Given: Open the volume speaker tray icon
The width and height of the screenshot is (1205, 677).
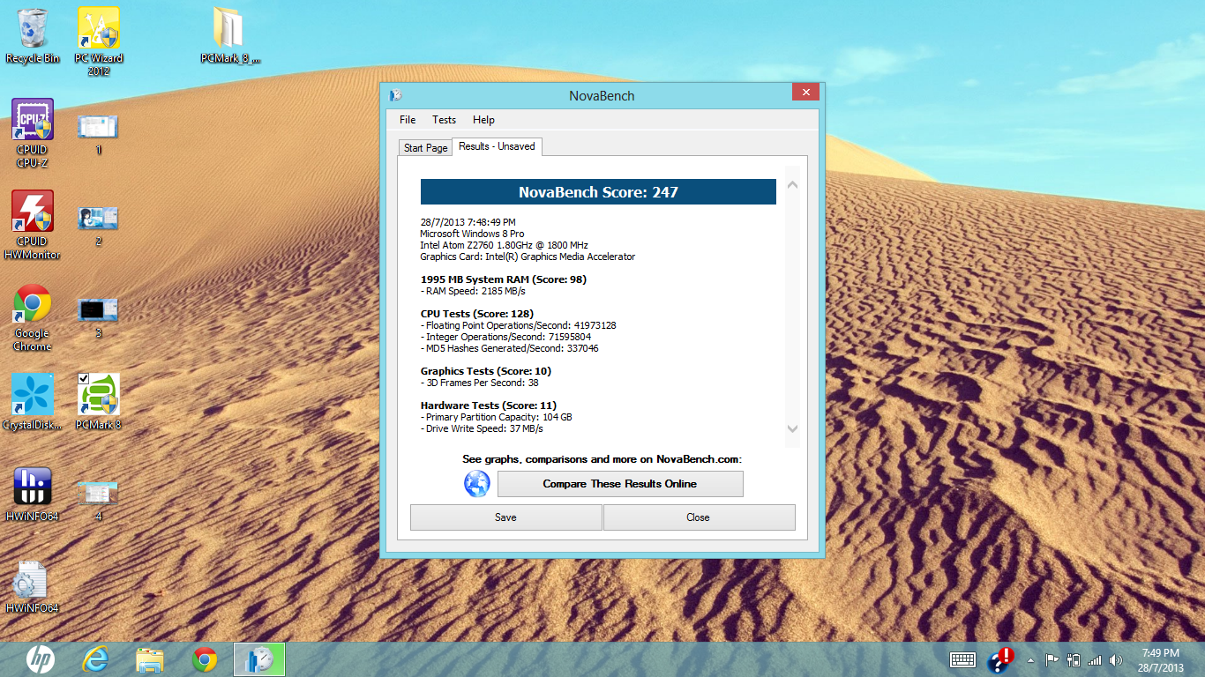Looking at the screenshot, I should [x=1116, y=659].
